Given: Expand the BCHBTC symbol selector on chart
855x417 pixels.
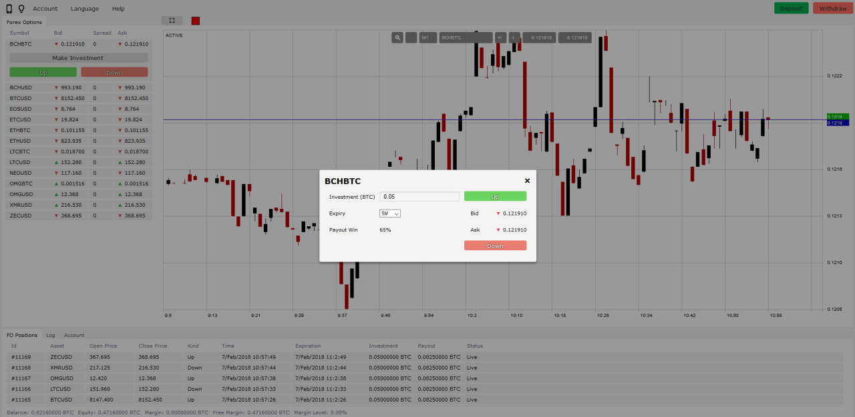Looking at the screenshot, I should coord(466,37).
